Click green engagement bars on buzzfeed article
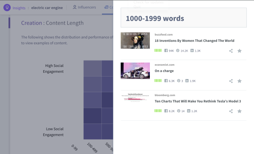Image resolution: width=254 pixels, height=154 pixels. 158,50
